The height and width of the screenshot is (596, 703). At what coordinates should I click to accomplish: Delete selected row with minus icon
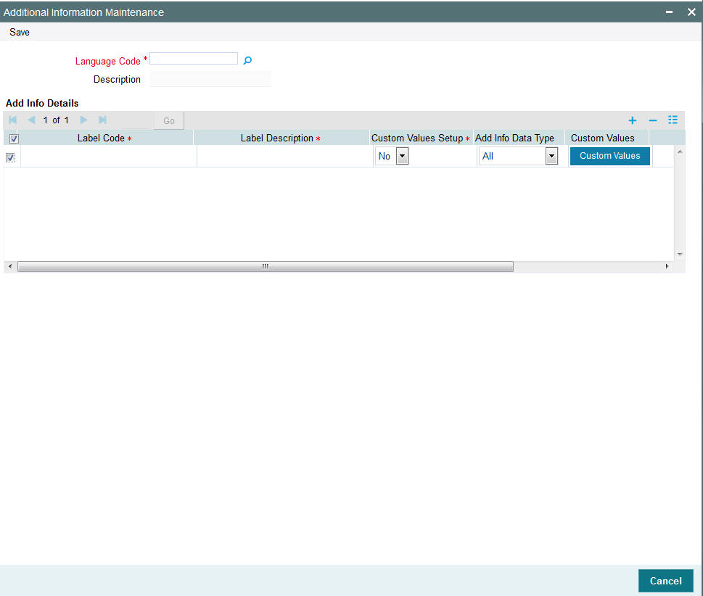(653, 120)
